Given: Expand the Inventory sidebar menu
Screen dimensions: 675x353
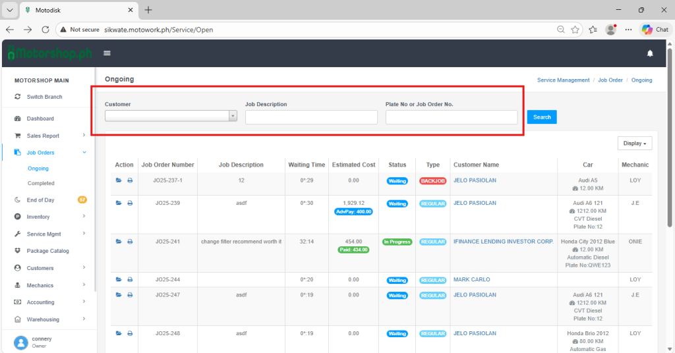Looking at the screenshot, I should [38, 217].
